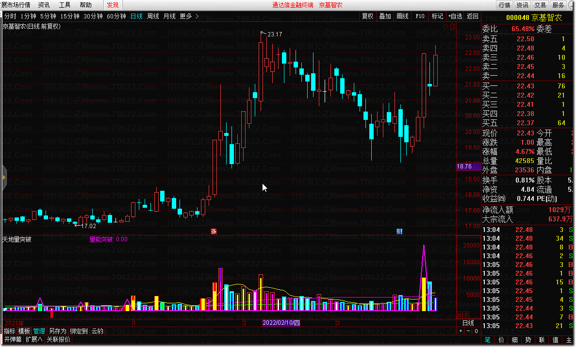Viewport: 577px width, 348px height.
Task: Click the chart title 京基智农(日线,前复权)
Action: (32, 27)
